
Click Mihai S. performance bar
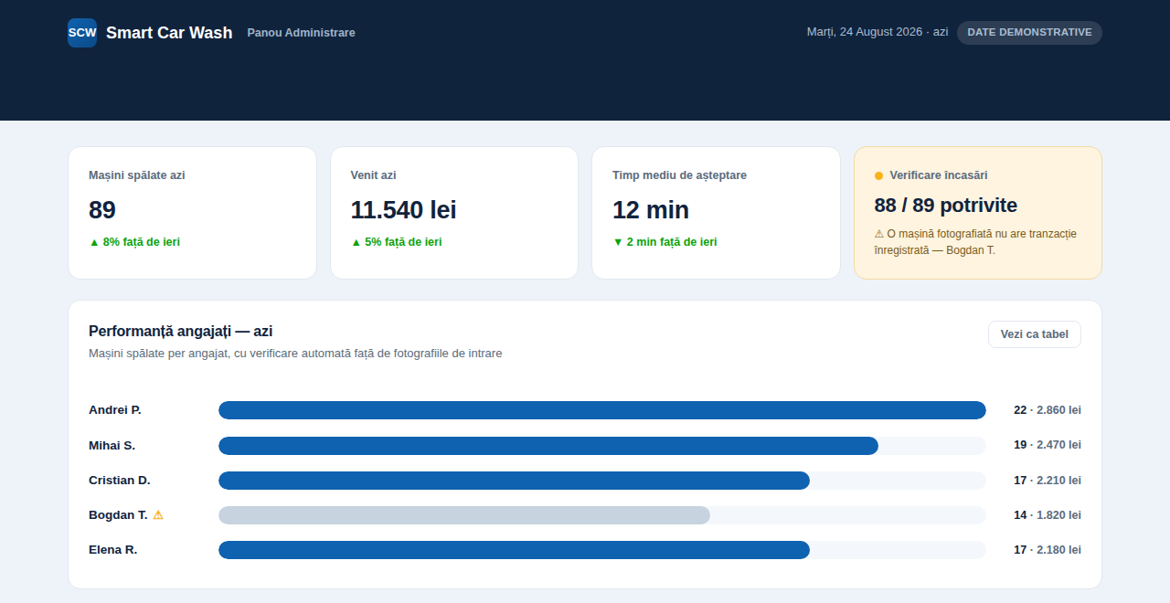click(x=548, y=446)
